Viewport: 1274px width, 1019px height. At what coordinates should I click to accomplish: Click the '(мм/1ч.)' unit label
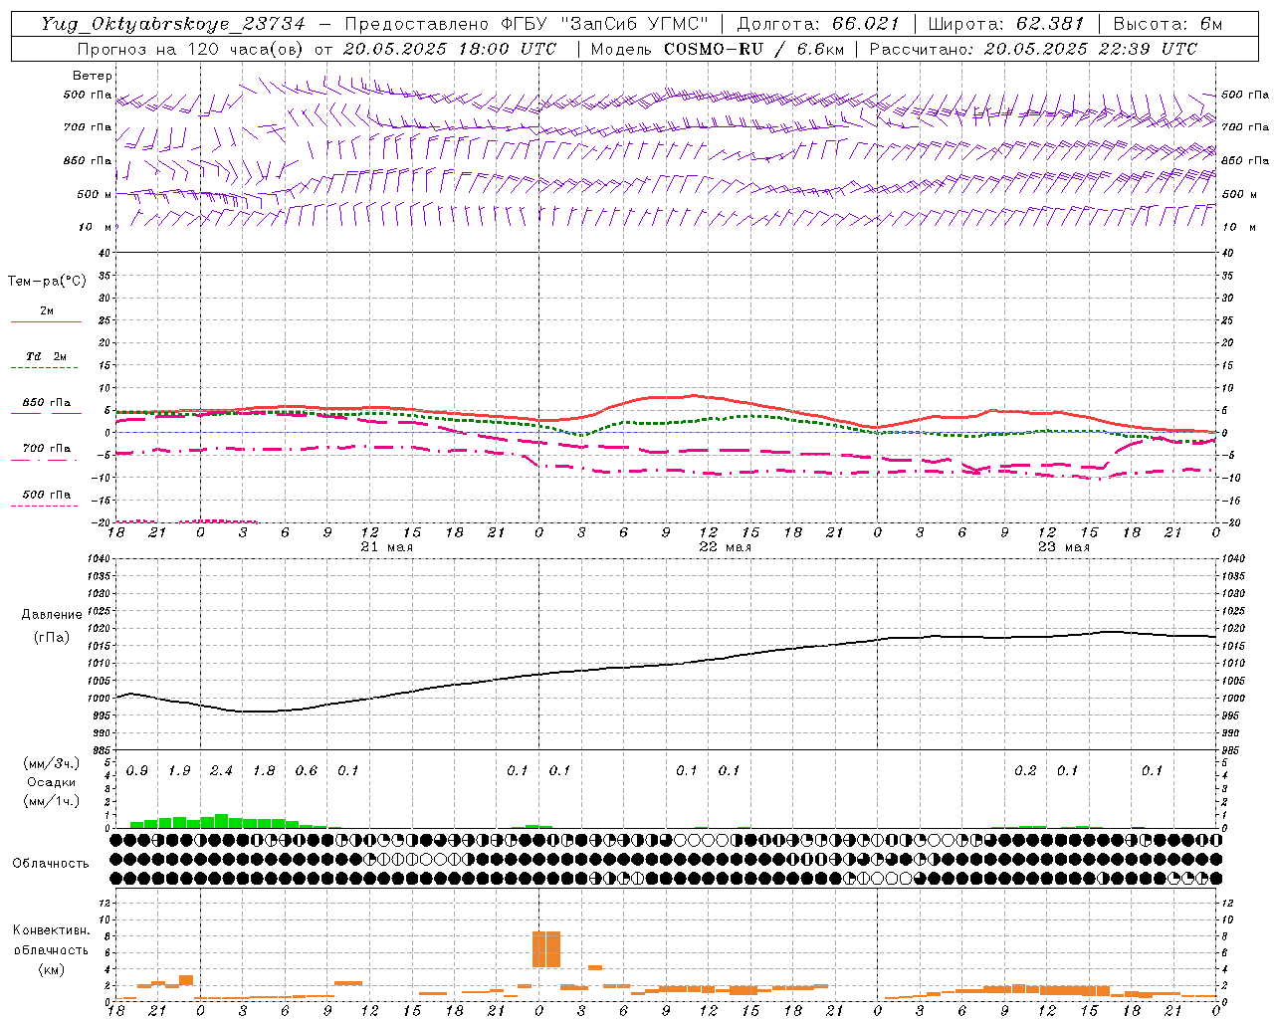52,801
